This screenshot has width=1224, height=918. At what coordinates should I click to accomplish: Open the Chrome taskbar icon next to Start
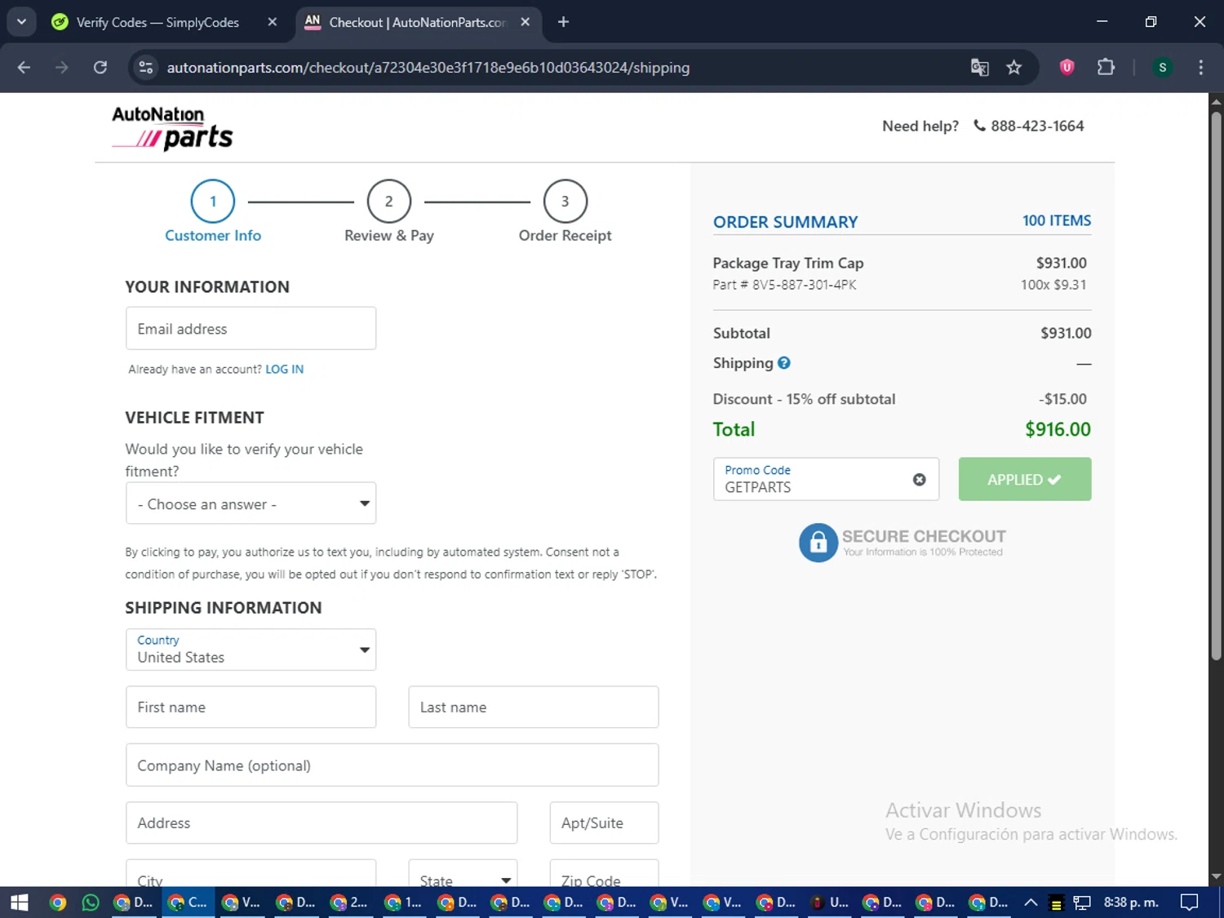57,902
